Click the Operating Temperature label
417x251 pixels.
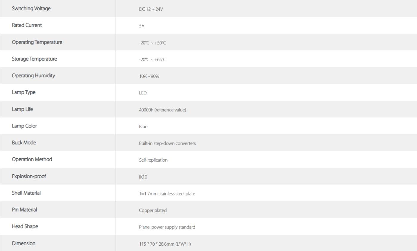37,42
